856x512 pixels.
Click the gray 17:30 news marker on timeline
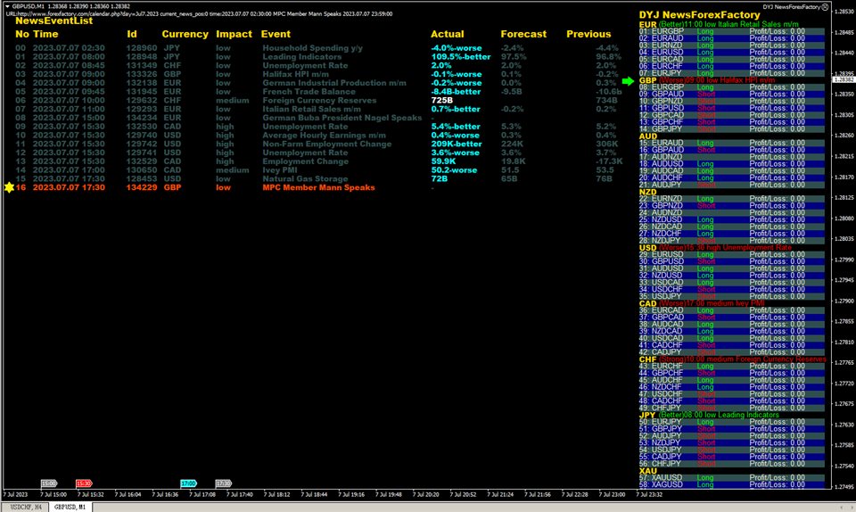[223, 483]
